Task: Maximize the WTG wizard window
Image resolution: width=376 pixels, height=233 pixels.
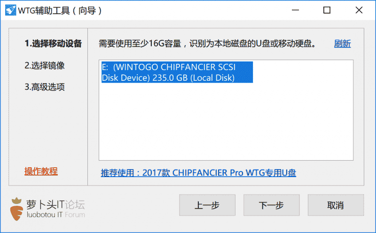Action: click(x=327, y=10)
